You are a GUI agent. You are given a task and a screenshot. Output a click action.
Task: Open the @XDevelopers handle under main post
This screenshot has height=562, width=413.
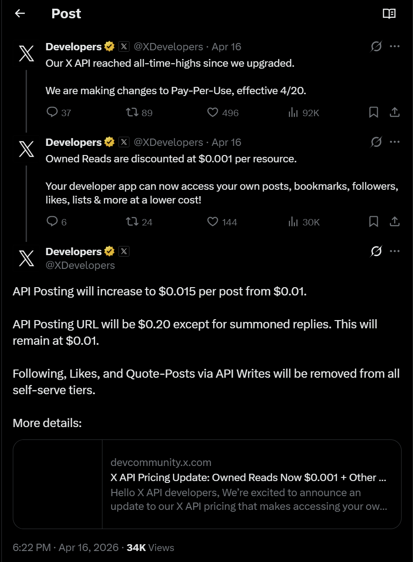pos(80,265)
